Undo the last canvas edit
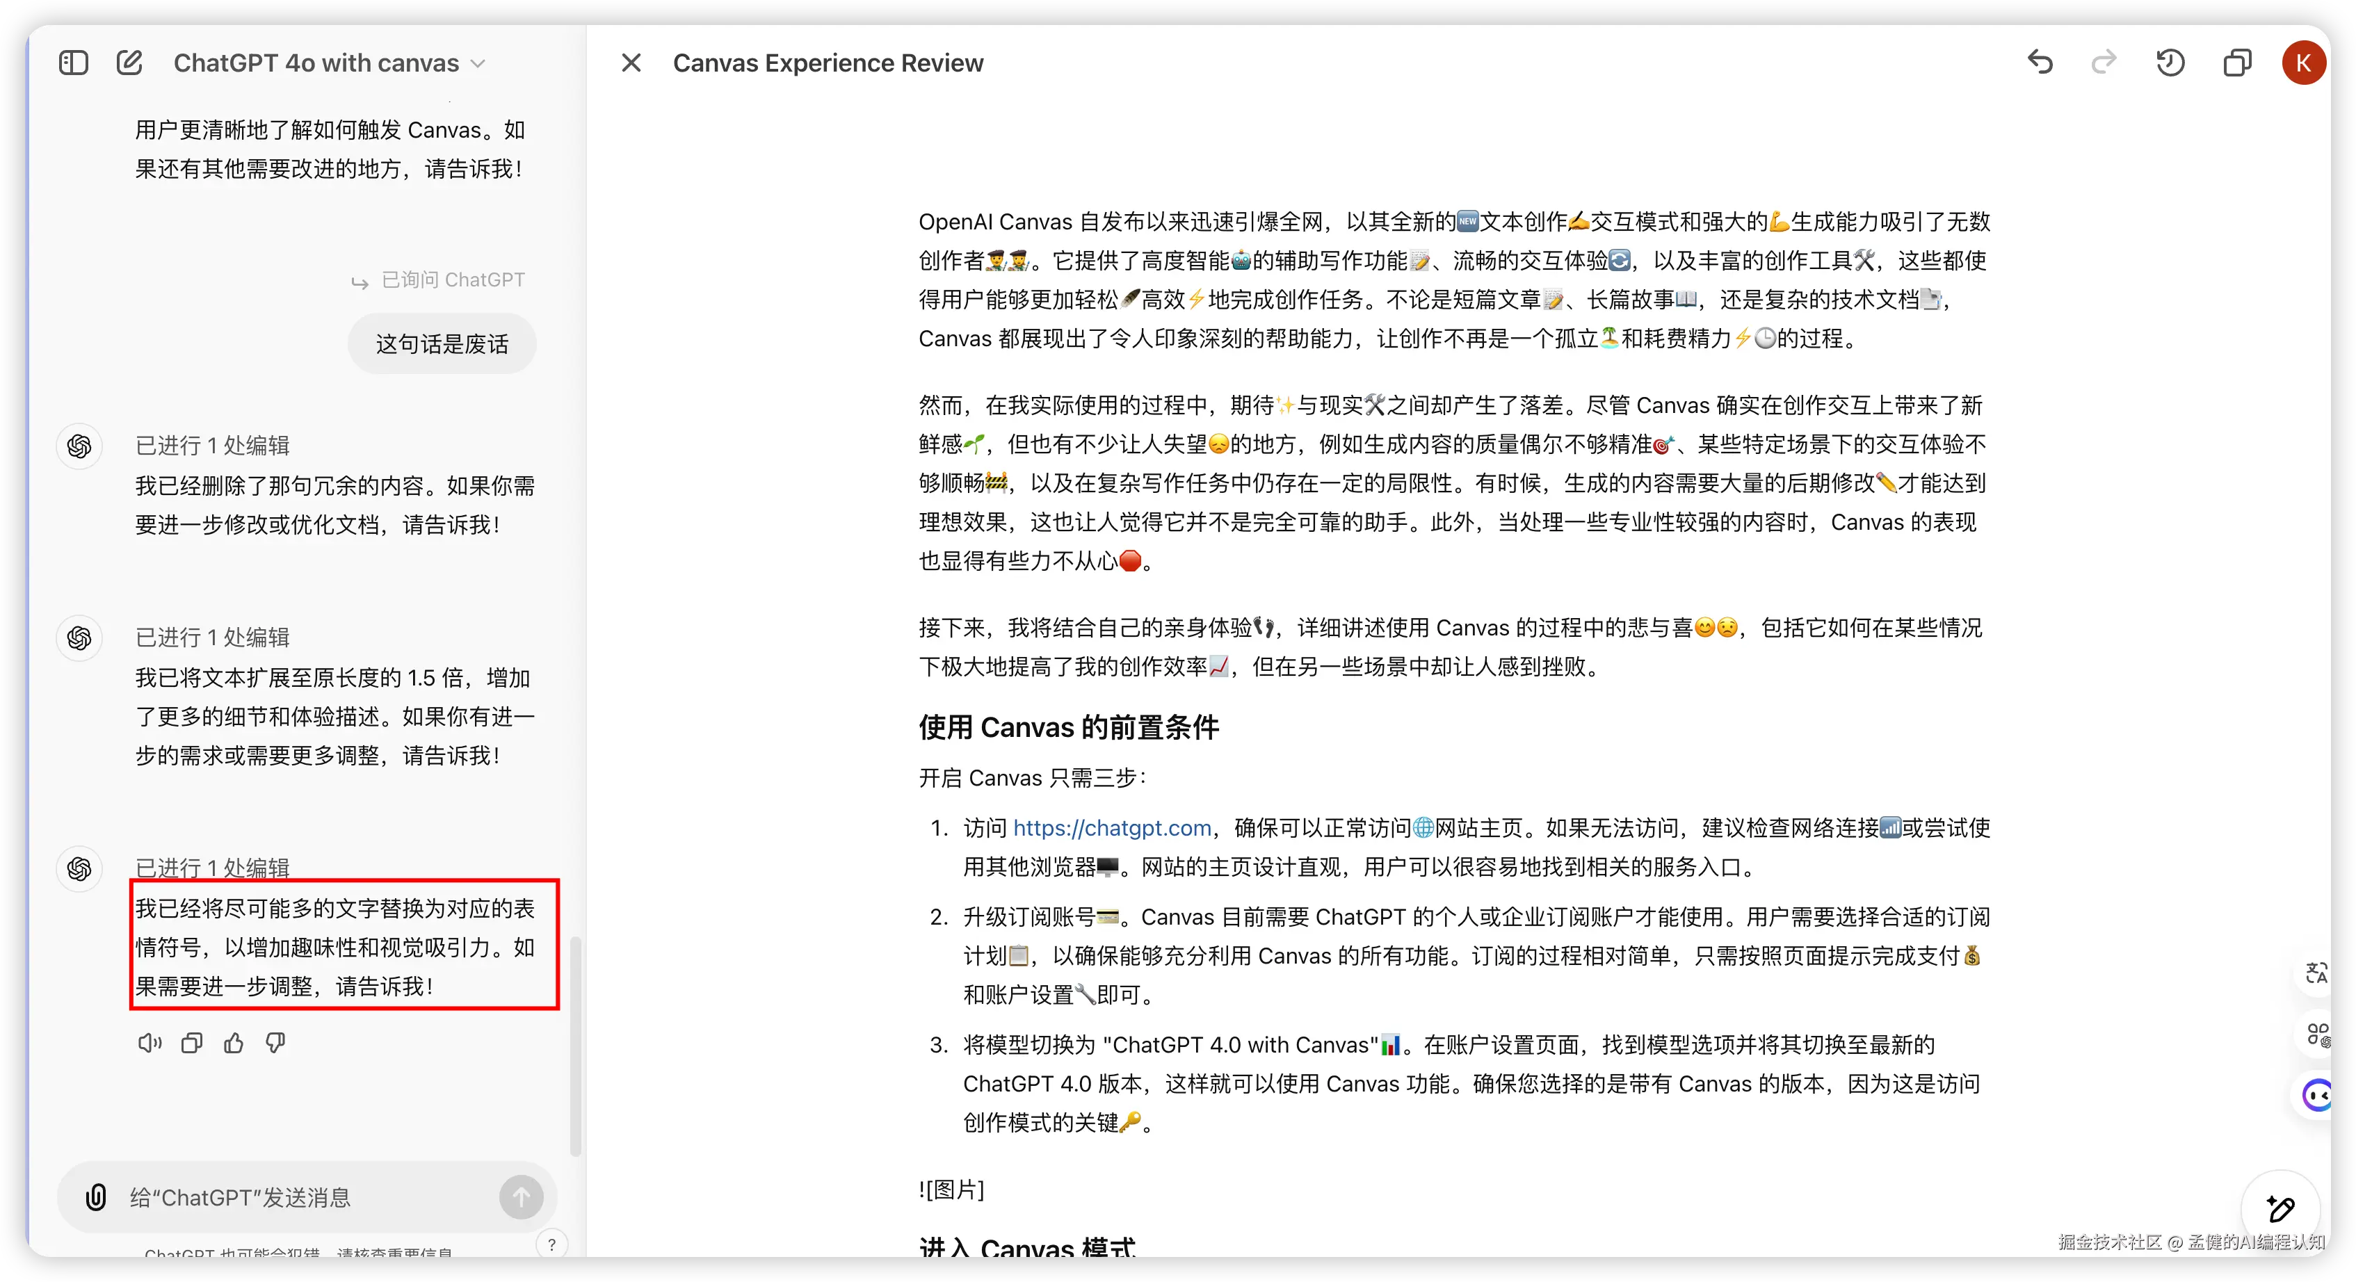The image size is (2356, 1282). click(2040, 62)
